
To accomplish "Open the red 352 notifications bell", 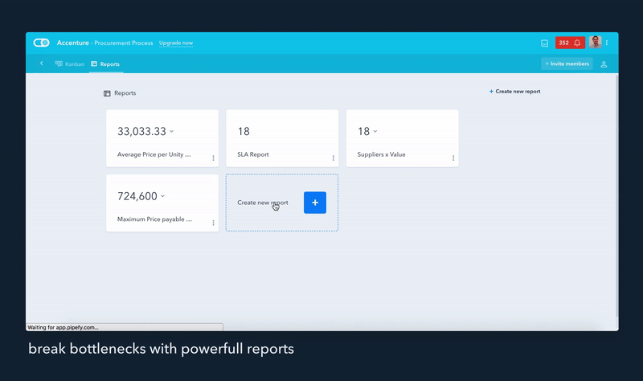I will 569,43.
